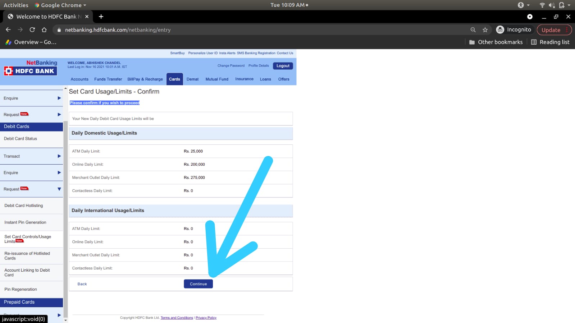This screenshot has width=575, height=323.
Task: Open the zoom magnifier icon in address bar
Action: [x=473, y=30]
